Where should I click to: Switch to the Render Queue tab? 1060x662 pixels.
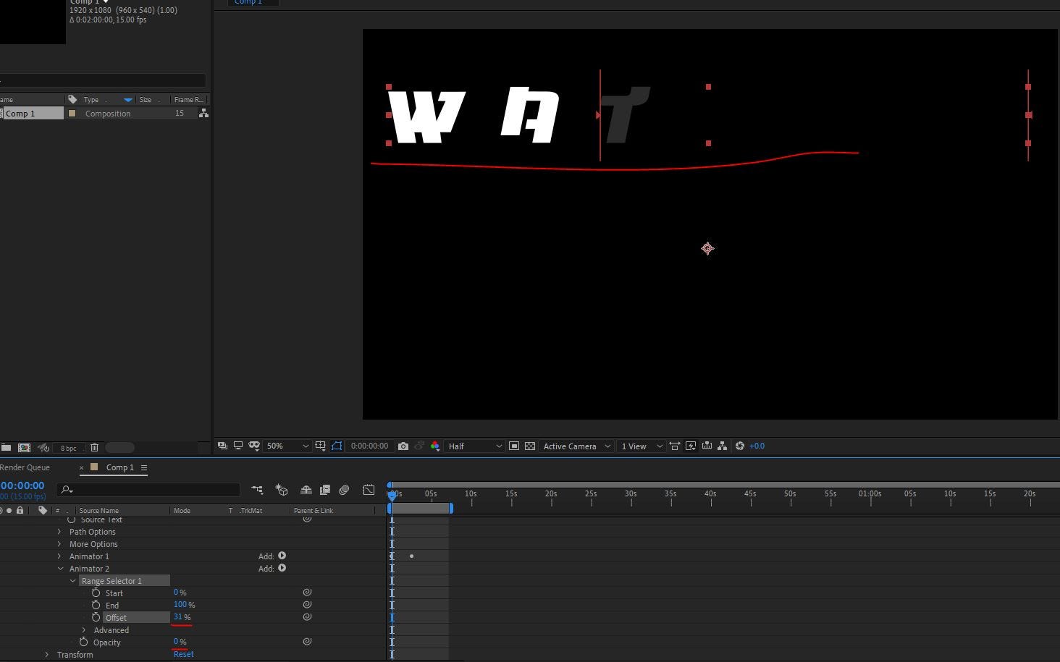pos(25,467)
